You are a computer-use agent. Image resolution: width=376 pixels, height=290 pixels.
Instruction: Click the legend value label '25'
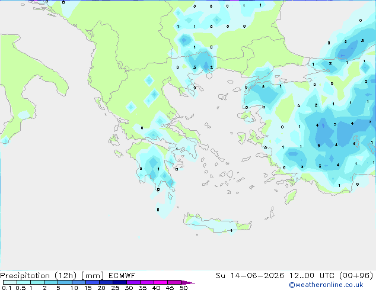click(x=115, y=288)
